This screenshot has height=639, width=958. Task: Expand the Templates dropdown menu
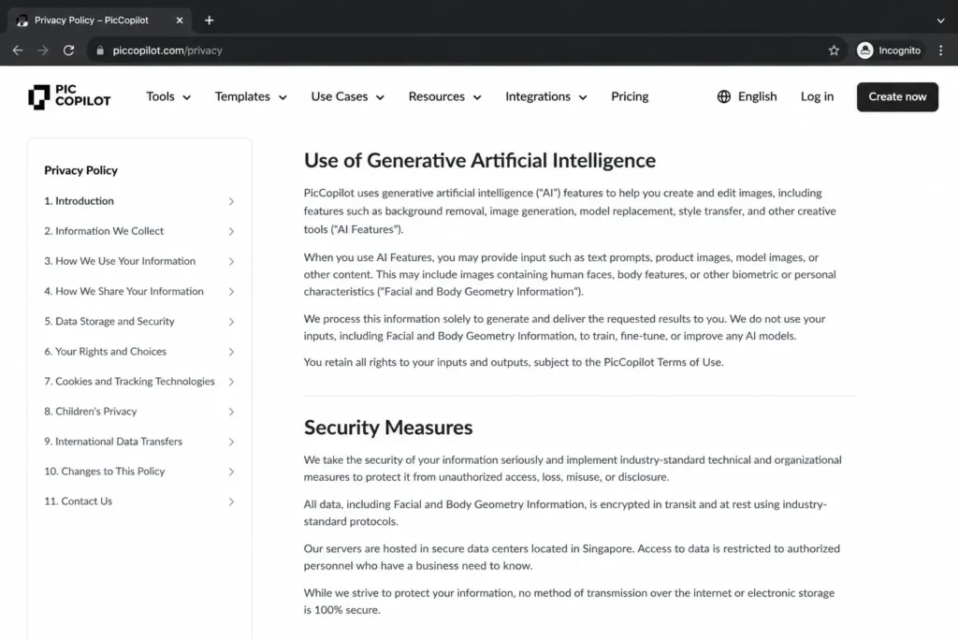(x=251, y=96)
